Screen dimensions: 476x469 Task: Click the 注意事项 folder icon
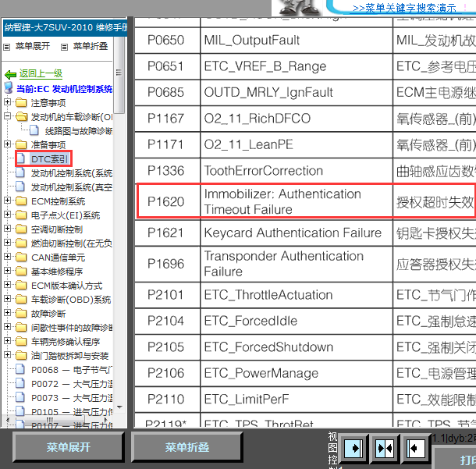point(21,102)
